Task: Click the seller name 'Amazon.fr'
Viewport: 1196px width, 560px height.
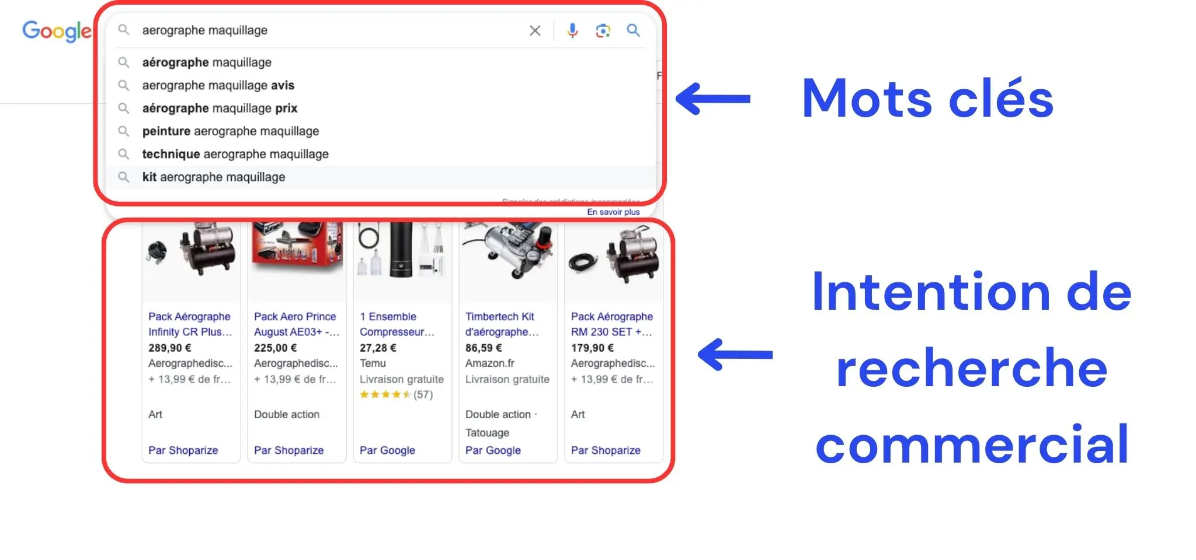Action: [x=489, y=363]
